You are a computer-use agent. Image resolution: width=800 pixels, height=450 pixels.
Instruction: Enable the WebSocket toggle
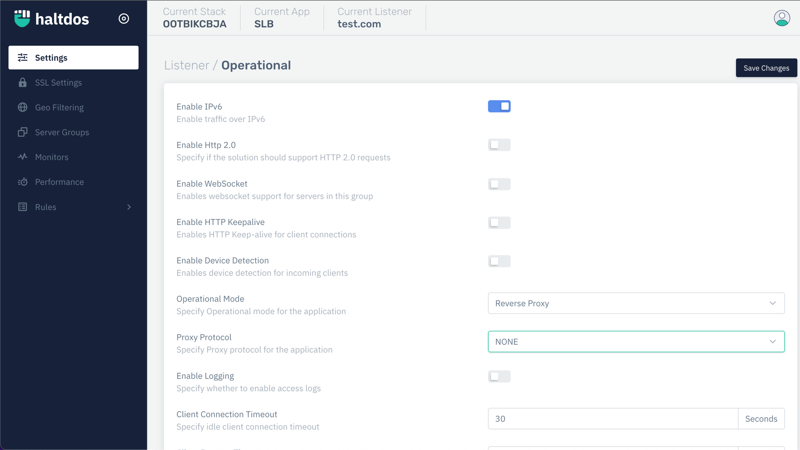point(499,184)
